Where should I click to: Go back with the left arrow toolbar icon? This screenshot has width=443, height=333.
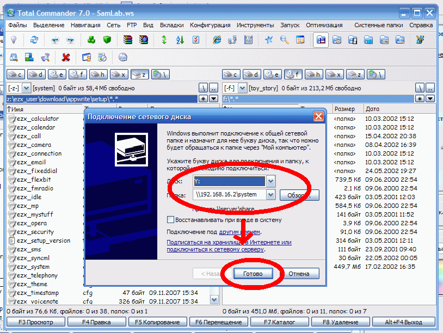point(55,40)
